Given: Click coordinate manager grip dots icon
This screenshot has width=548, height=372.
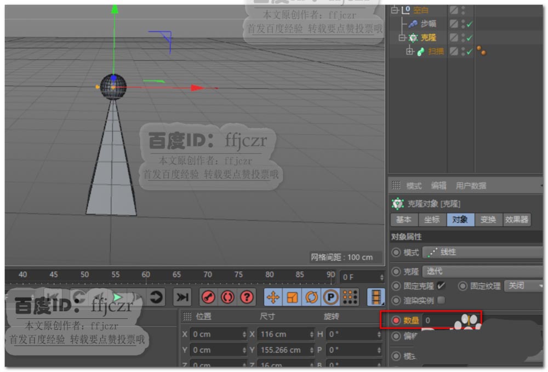Looking at the screenshot, I should [x=187, y=317].
